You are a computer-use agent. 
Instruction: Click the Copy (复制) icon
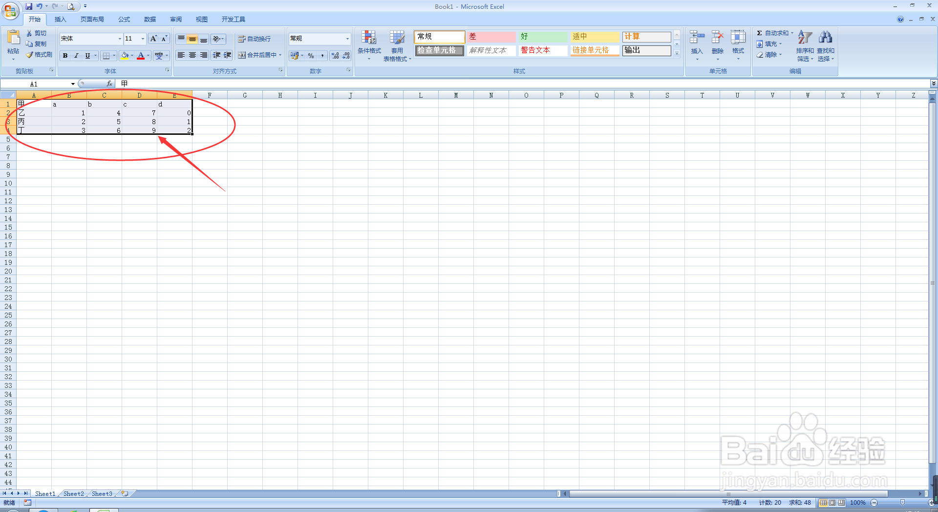pyautogui.click(x=29, y=44)
